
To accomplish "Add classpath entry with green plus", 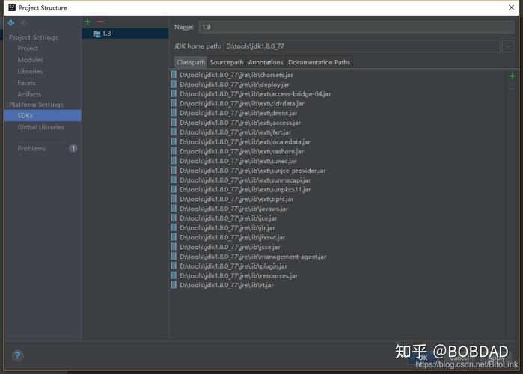I will coord(513,76).
